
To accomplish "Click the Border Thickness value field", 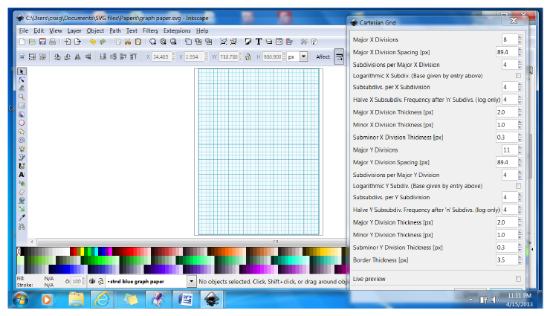I will [x=506, y=260].
